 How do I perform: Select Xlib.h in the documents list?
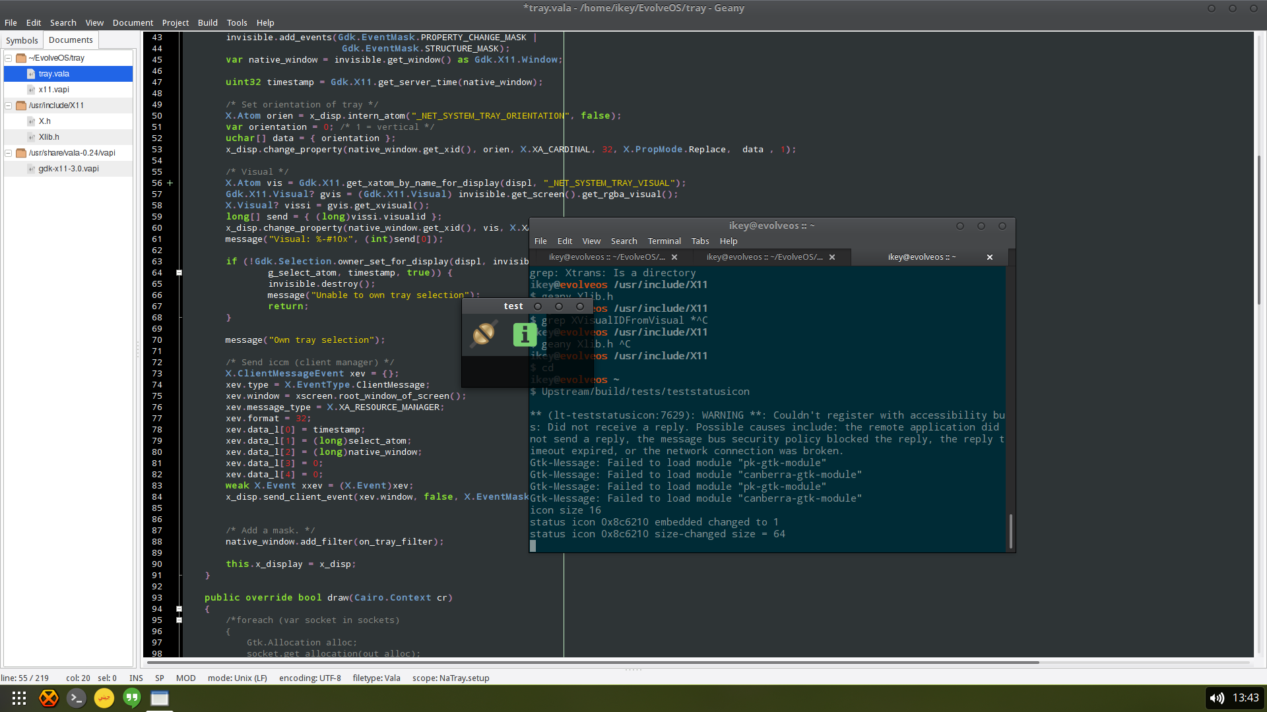tap(69, 137)
